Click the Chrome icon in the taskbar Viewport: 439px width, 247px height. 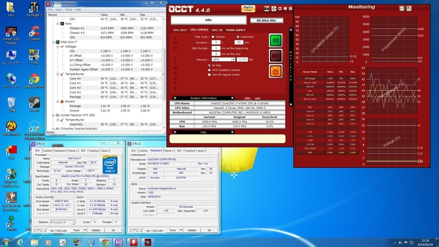tap(105, 242)
